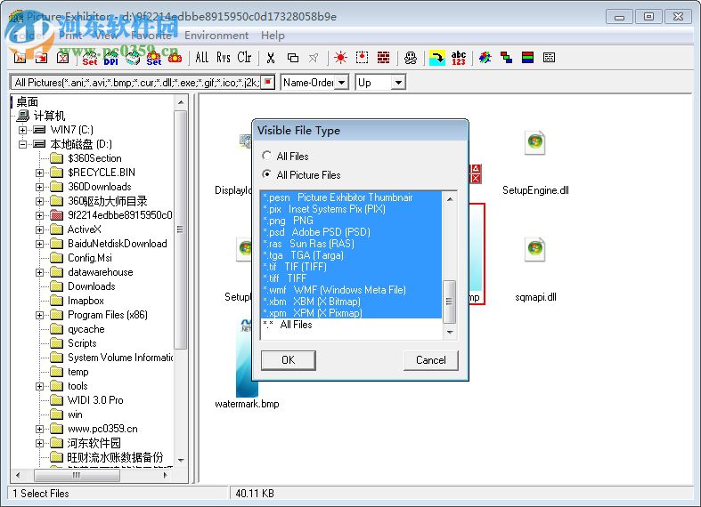Select *.png PNG in file type list
Viewport: 701px width, 507px height.
point(351,221)
